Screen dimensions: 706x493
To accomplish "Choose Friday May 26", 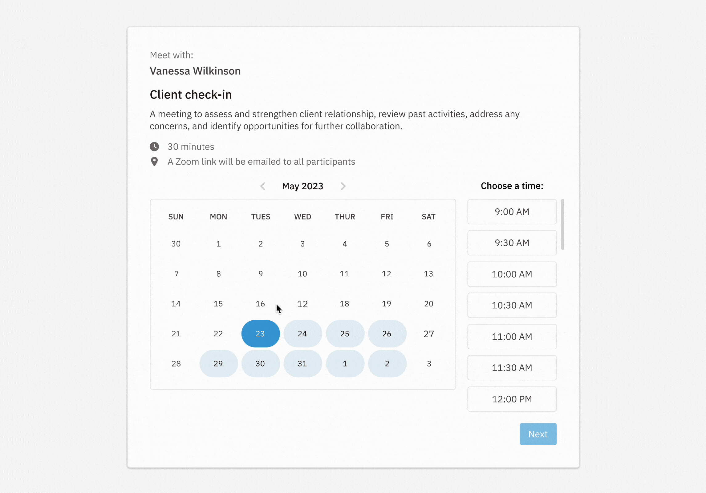I will [x=387, y=334].
